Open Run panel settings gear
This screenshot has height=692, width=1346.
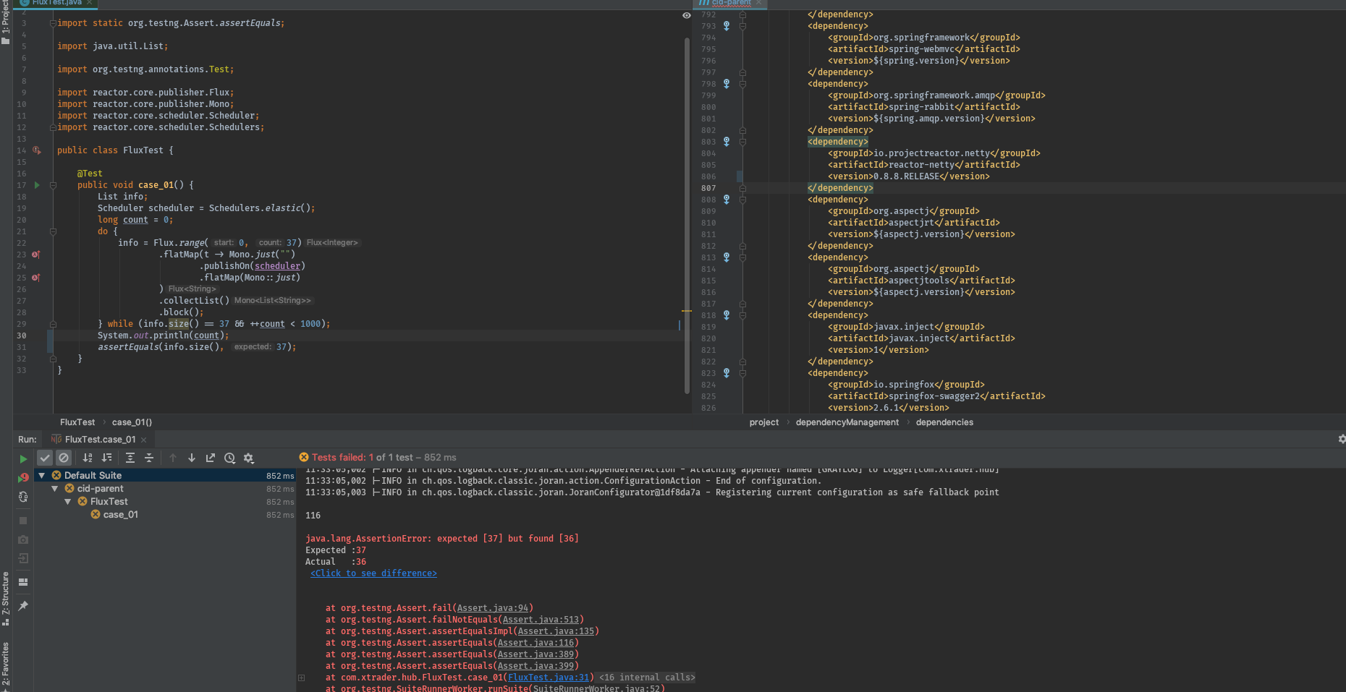pos(1341,439)
